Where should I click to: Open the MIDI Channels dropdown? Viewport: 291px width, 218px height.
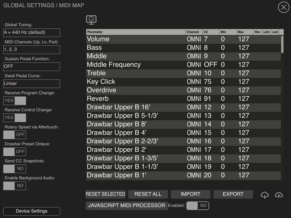point(32,50)
